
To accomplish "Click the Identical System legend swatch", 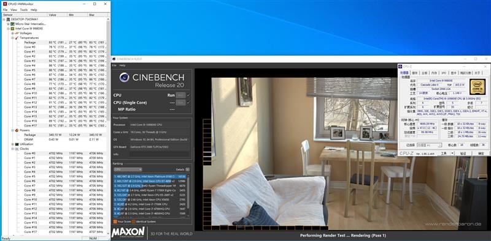I will coord(134,221).
